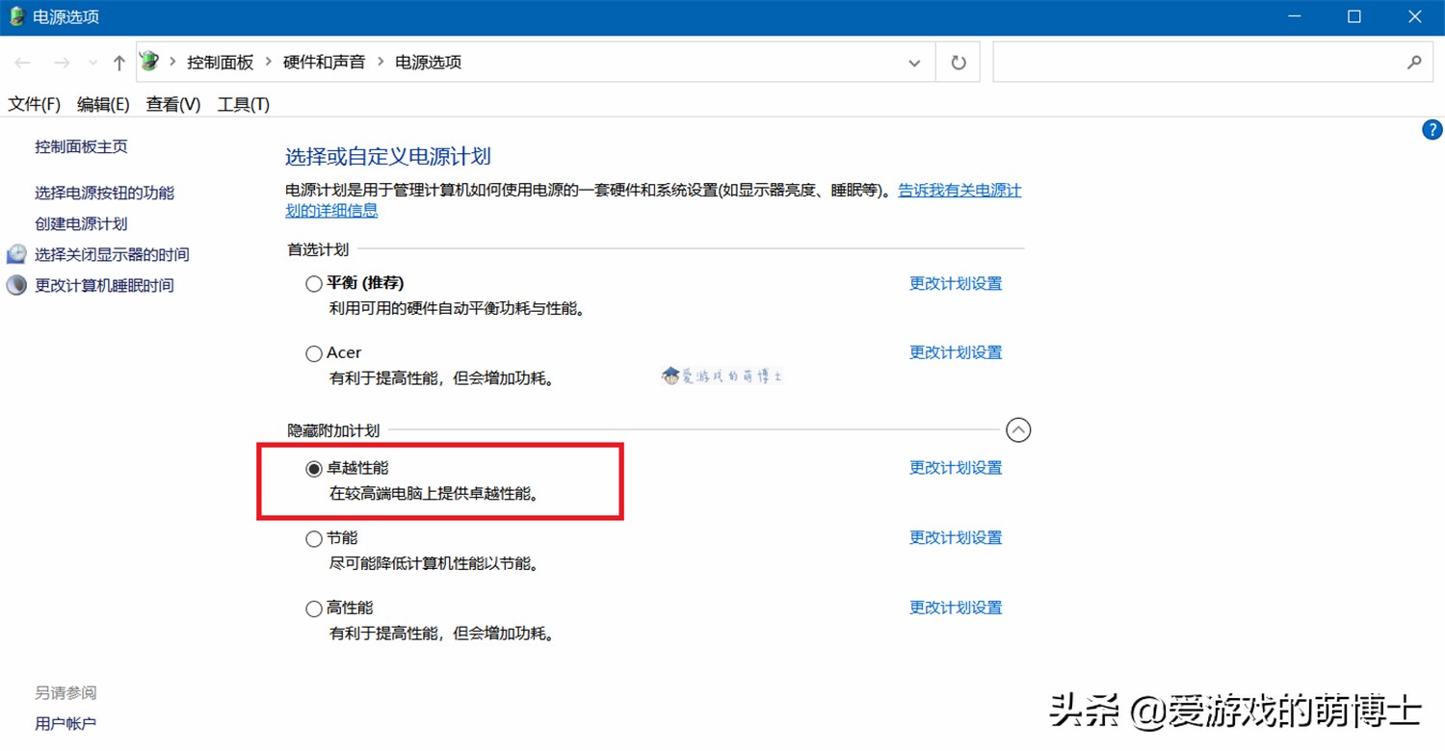Viewport: 1445px width, 751px height.
Task: Open 更改计划设置 for 卓越性能
Action: coord(955,467)
